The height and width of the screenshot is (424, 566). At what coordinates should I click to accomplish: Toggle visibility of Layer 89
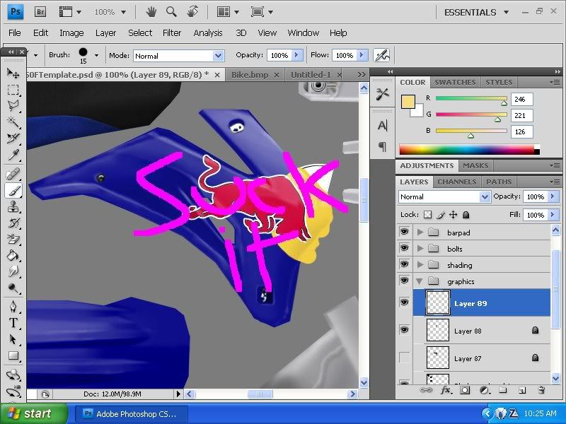404,302
